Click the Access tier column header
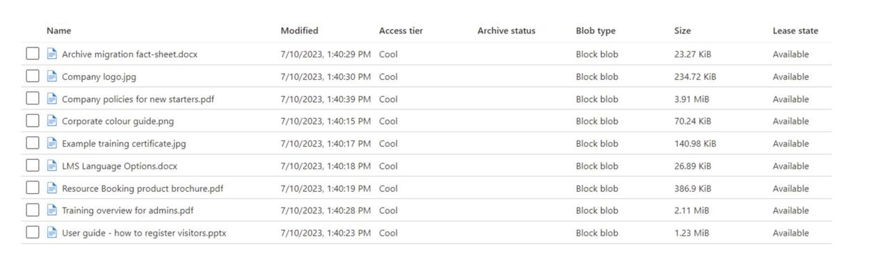This screenshot has height=278, width=880. pyautogui.click(x=401, y=31)
